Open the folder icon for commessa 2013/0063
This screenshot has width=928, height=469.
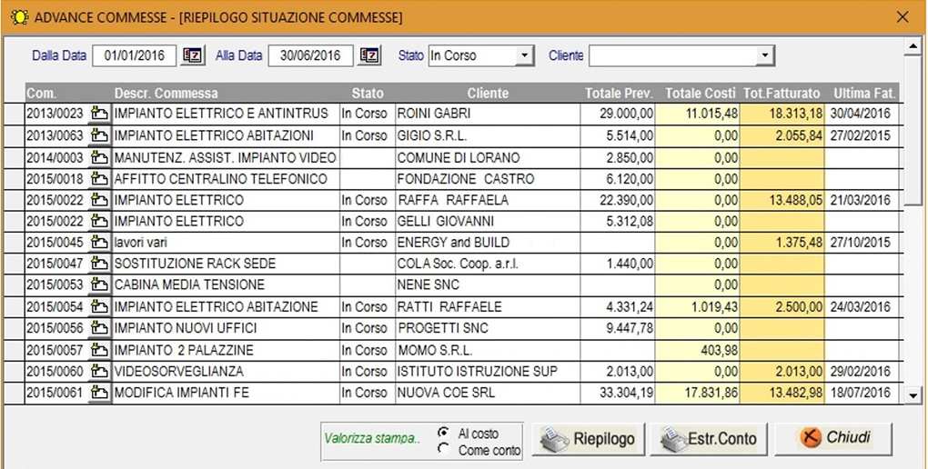pos(99,136)
